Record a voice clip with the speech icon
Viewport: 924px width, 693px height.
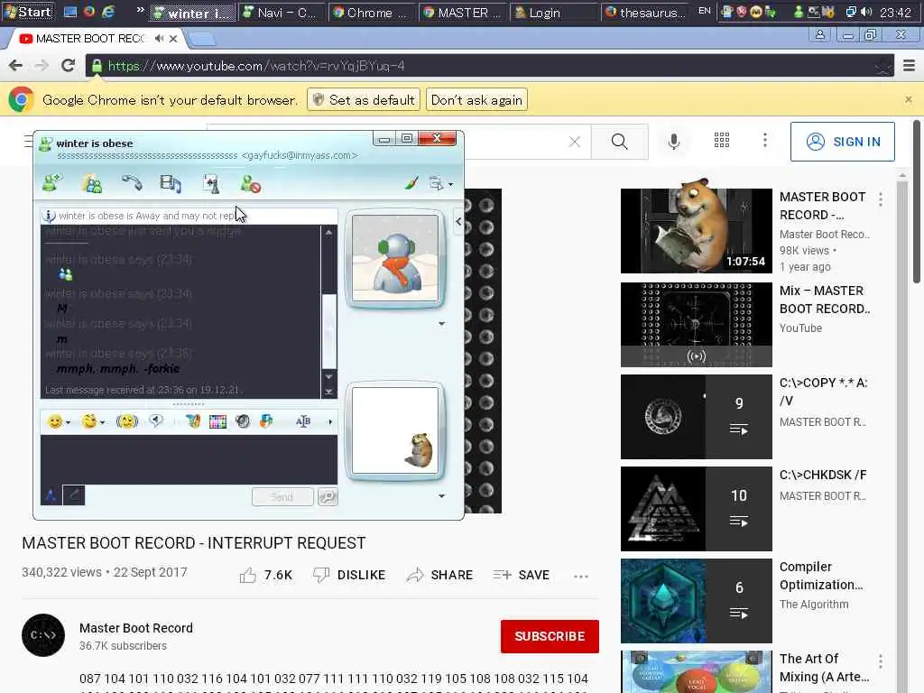(x=156, y=420)
